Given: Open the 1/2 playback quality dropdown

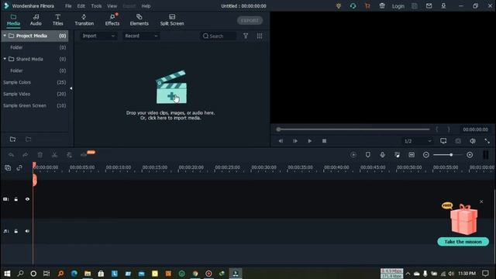Looking at the screenshot, I should [x=418, y=141].
